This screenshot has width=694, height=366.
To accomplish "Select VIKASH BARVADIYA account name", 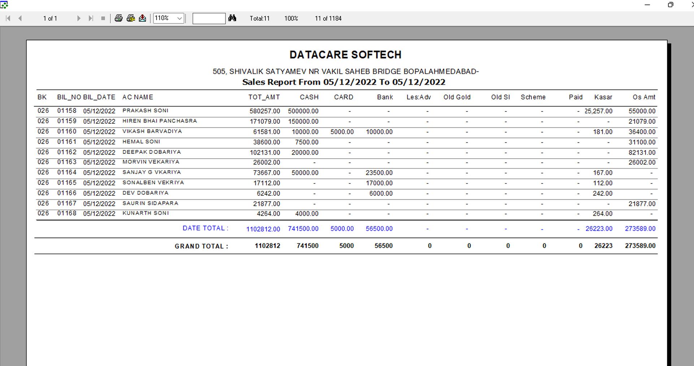I will point(152,132).
